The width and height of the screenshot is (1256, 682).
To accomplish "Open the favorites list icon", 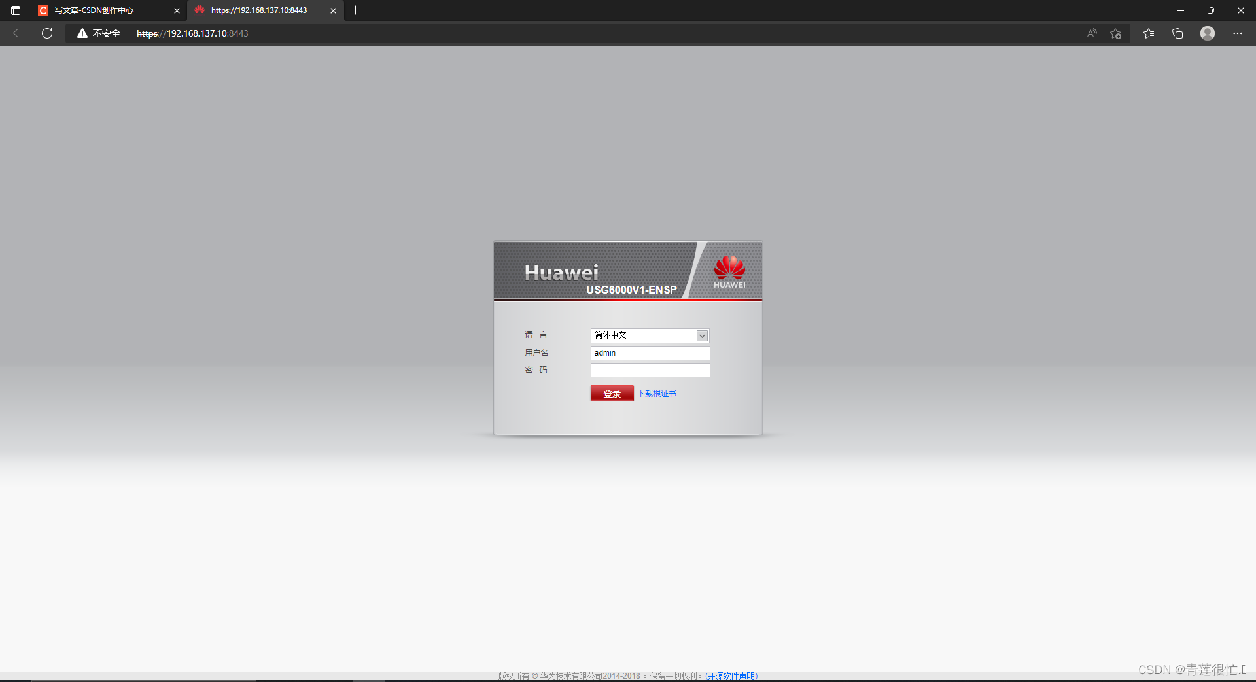I will point(1149,33).
